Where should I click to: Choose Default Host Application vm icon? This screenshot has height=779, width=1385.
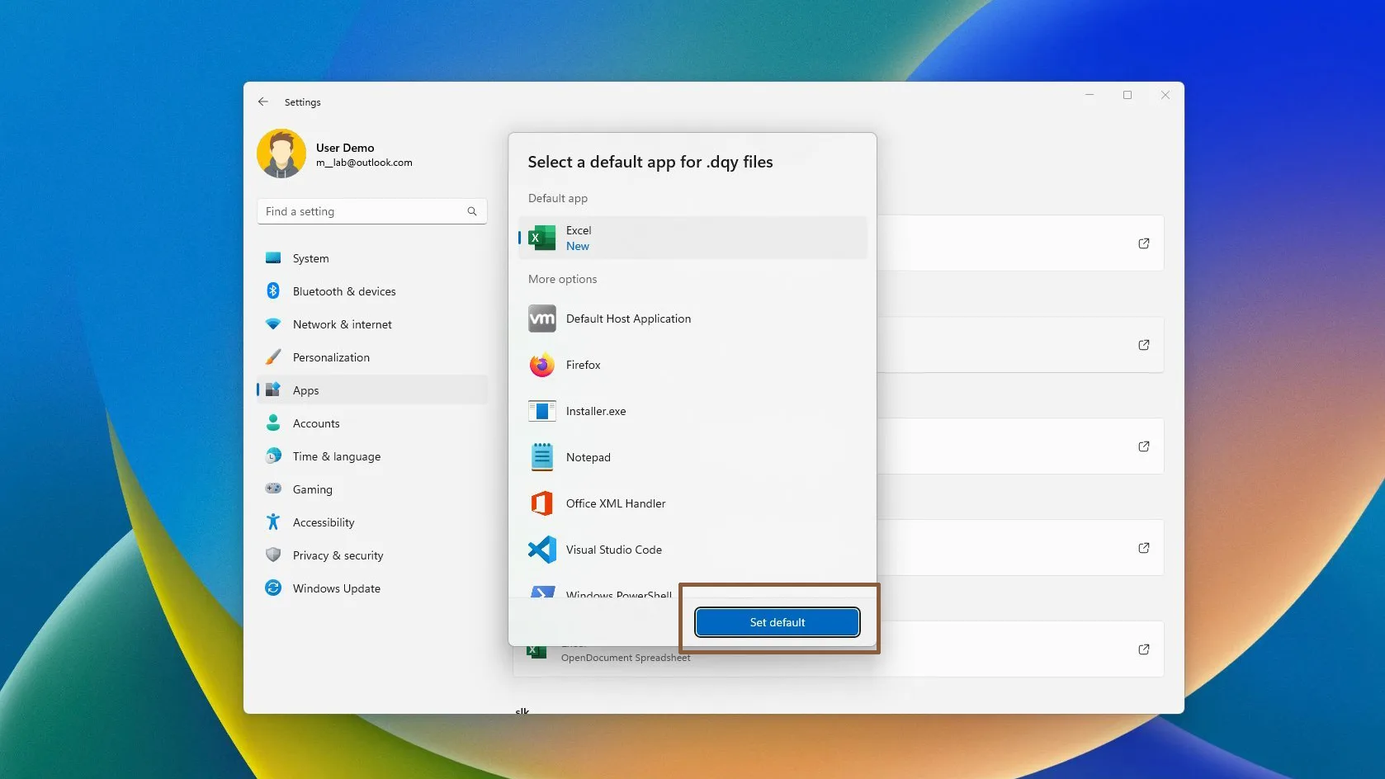[x=541, y=319]
